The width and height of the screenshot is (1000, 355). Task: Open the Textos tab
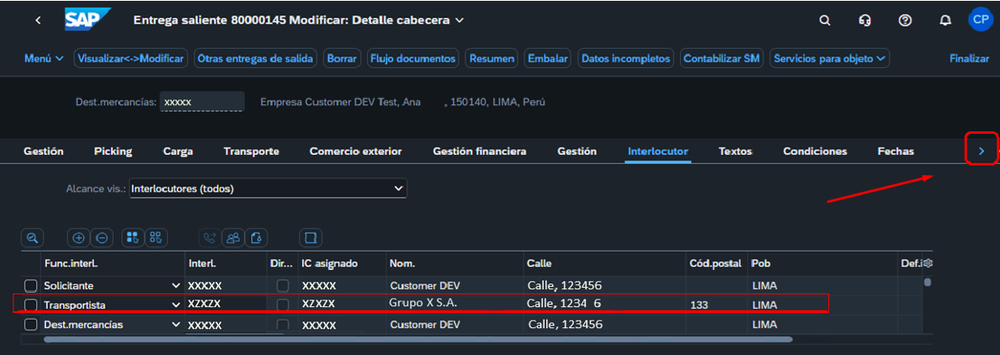coord(735,151)
